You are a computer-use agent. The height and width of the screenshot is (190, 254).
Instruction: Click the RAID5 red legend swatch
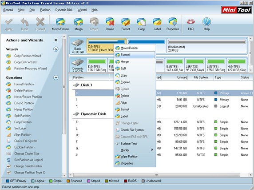tap(125, 181)
